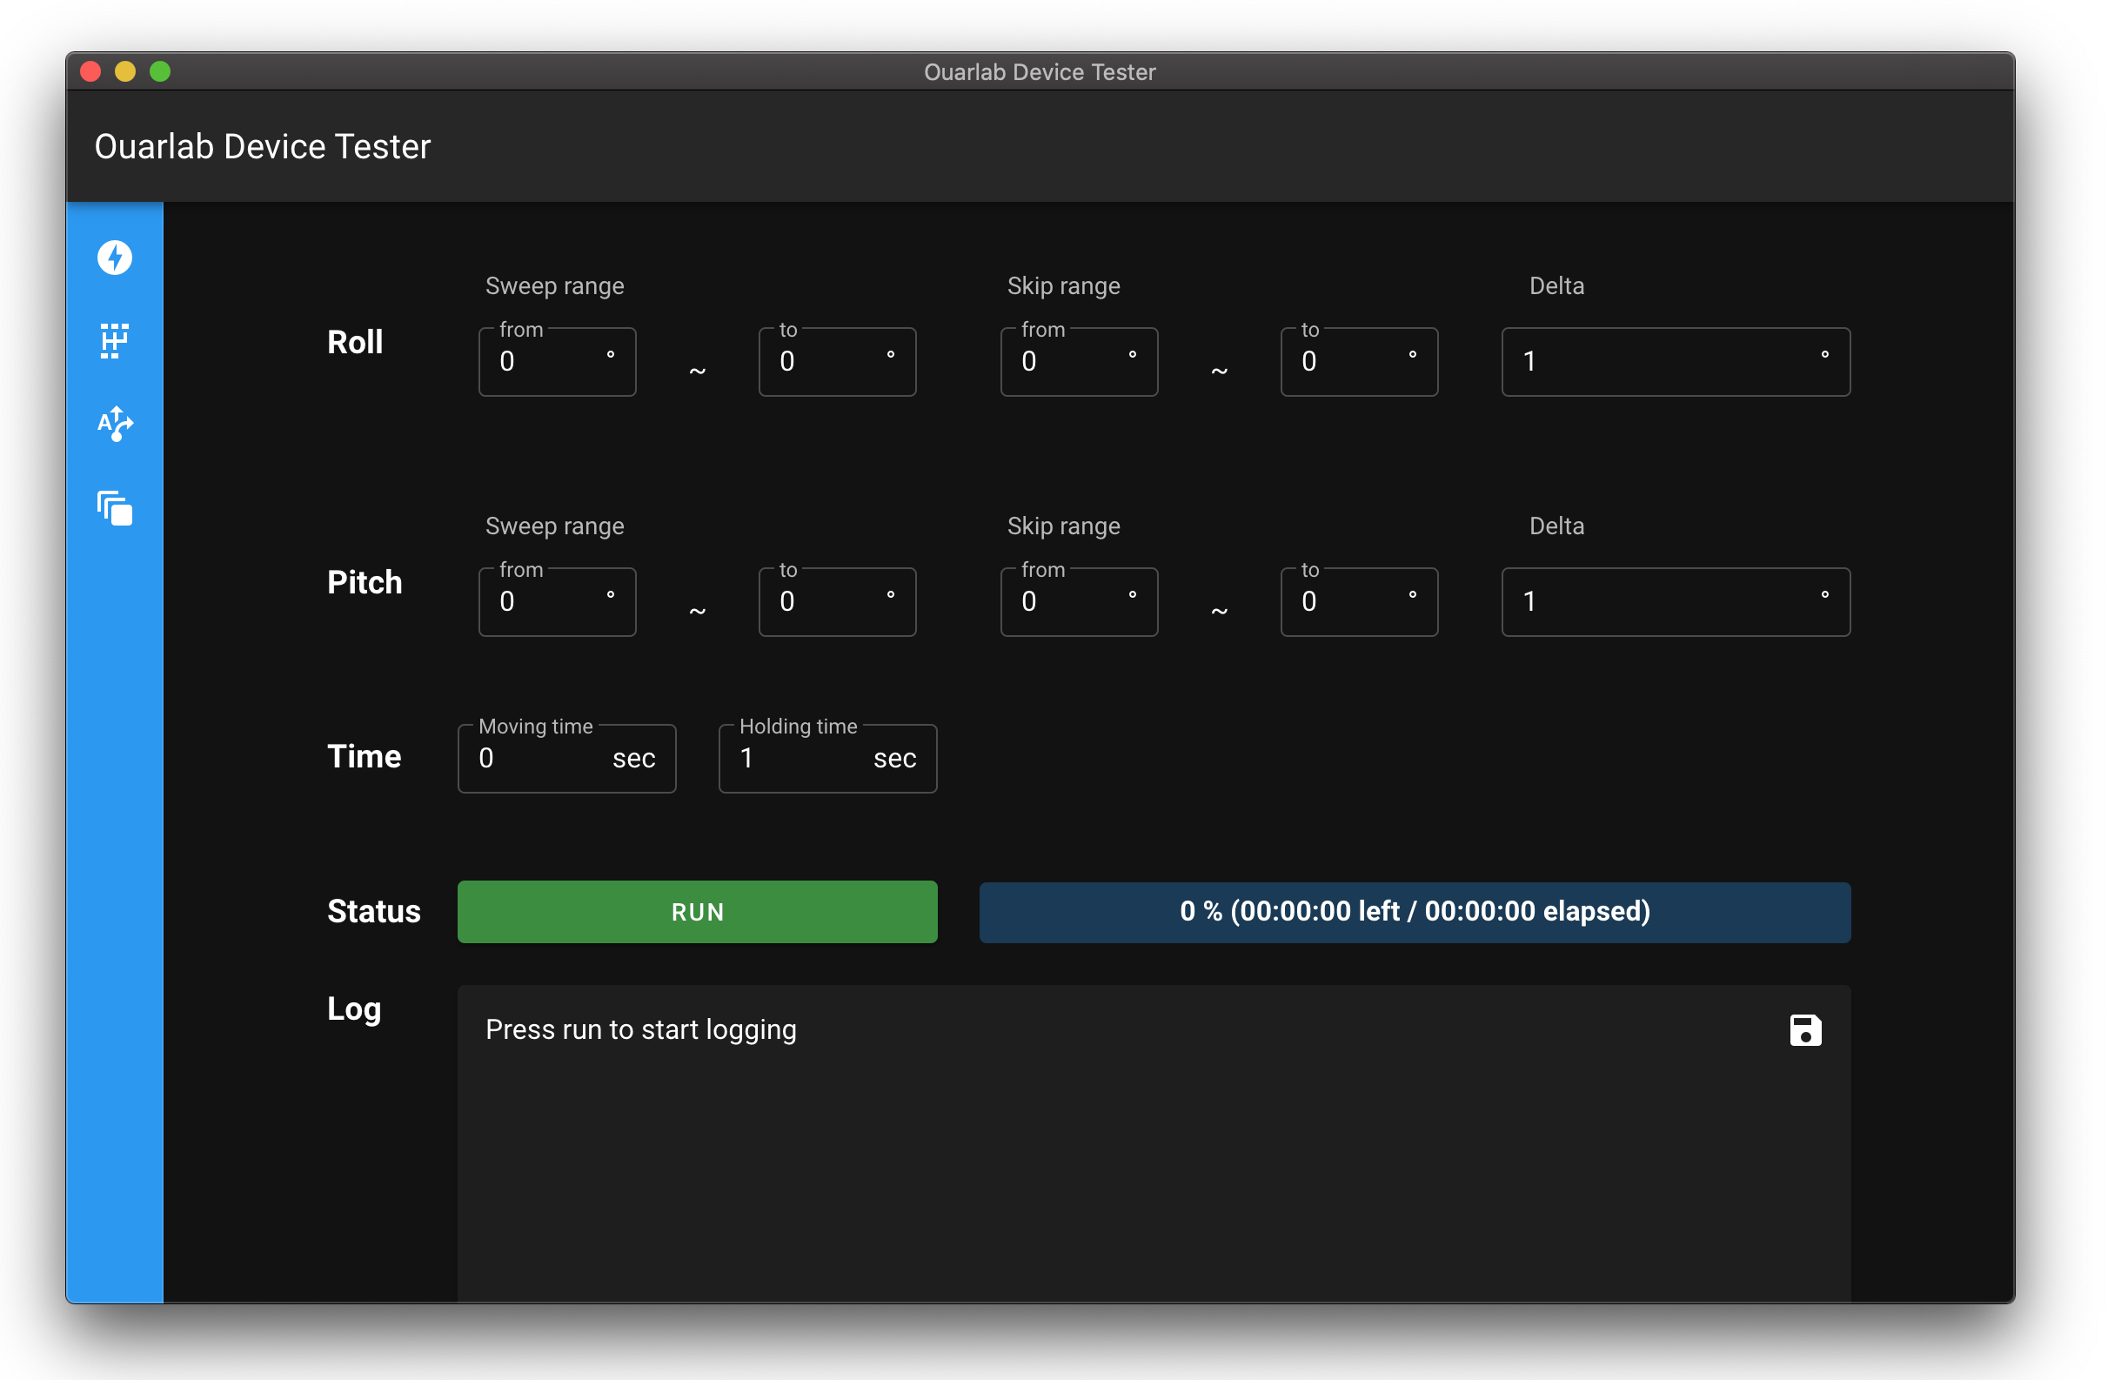Focus the Roll sweep range to field
This screenshot has height=1380, width=2121.
[837, 361]
